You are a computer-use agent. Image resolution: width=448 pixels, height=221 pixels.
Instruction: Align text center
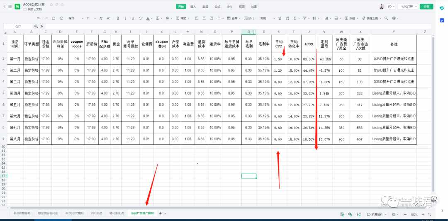point(204,18)
